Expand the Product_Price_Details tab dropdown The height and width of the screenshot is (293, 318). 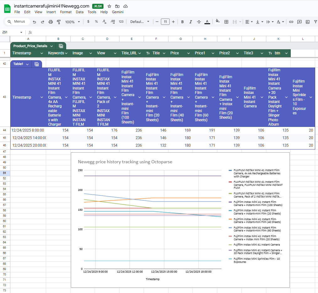point(52,46)
